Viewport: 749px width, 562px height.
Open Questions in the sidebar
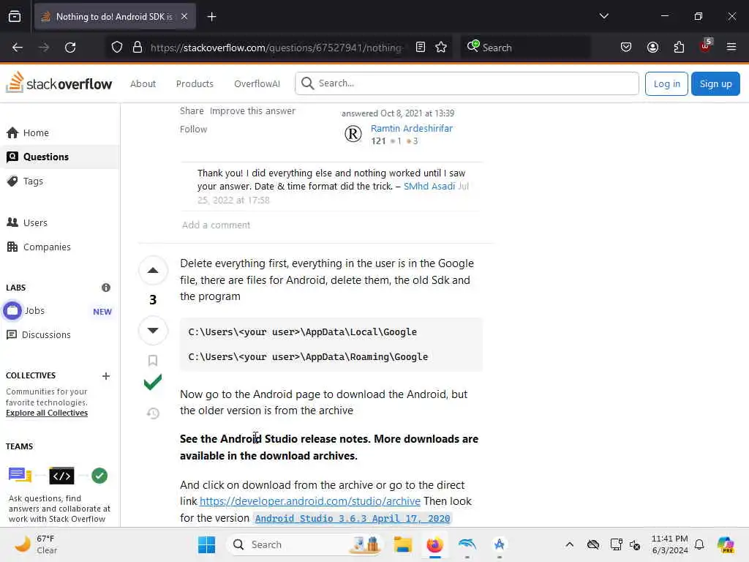point(59,157)
